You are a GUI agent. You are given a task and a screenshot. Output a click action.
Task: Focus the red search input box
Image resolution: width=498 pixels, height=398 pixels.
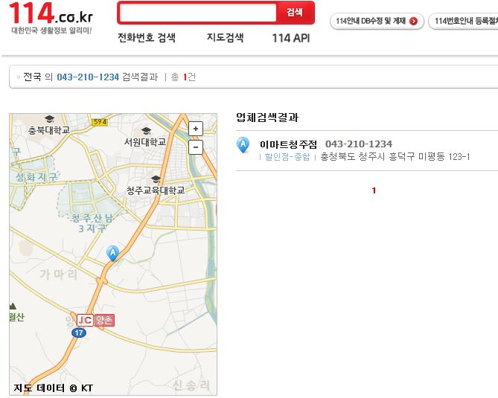point(197,13)
